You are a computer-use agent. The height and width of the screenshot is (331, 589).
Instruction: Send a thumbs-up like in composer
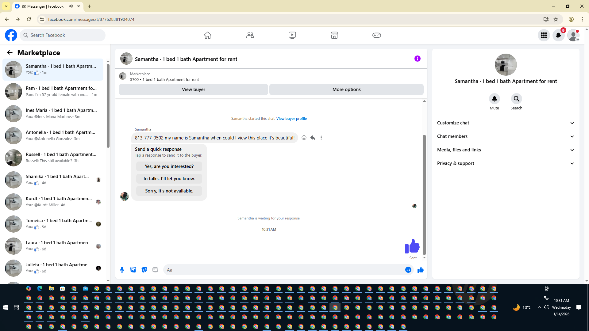coord(420,270)
